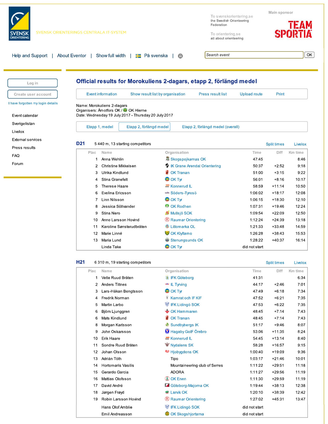Click the Stenungsunds OK club icon

(167, 240)
